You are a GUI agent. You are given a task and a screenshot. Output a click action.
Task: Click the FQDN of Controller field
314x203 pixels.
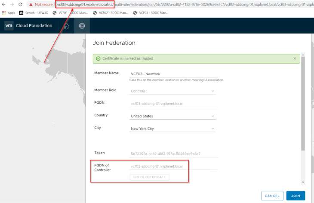173,166
